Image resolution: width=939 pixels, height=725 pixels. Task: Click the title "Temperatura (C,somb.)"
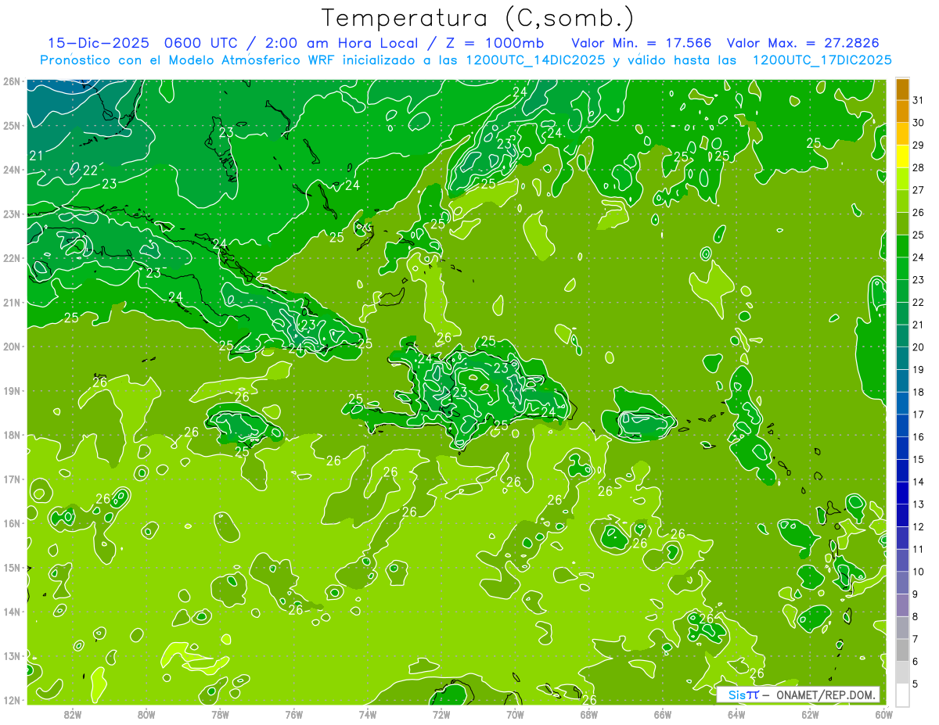[477, 18]
